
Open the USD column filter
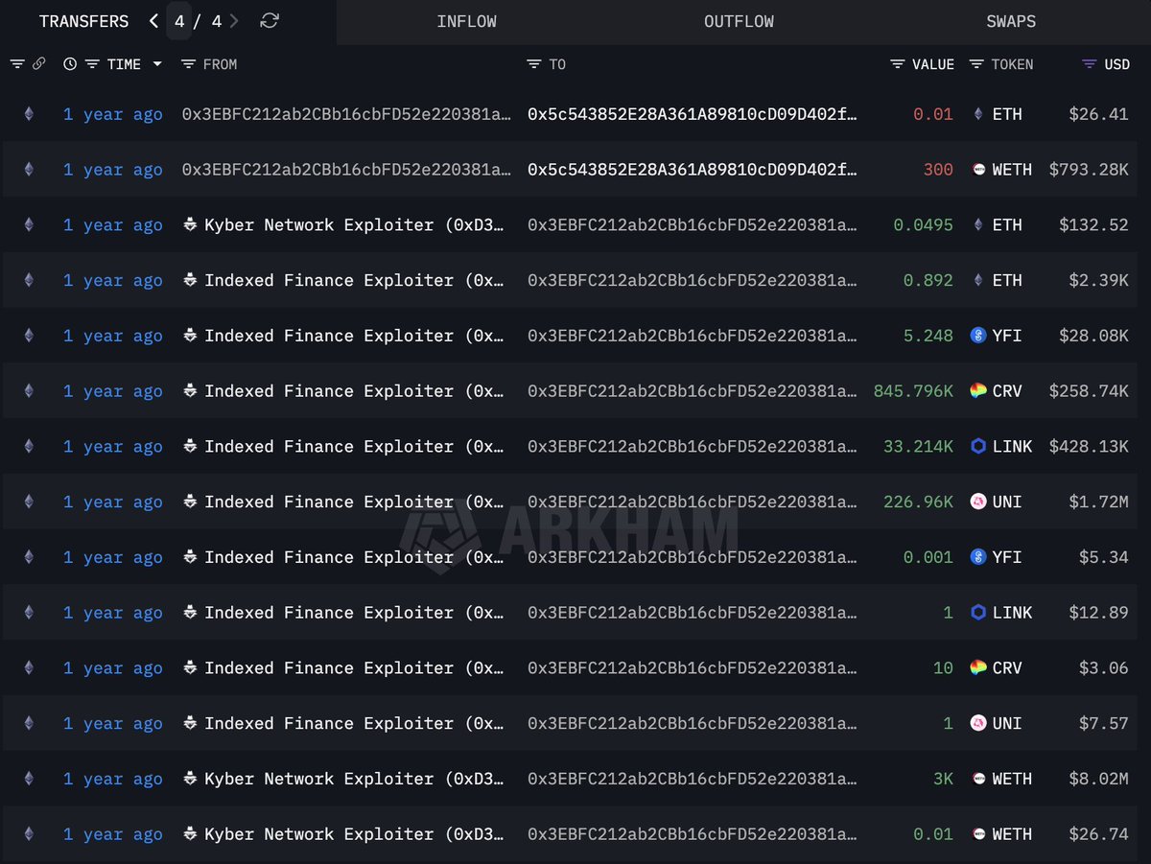click(1089, 64)
